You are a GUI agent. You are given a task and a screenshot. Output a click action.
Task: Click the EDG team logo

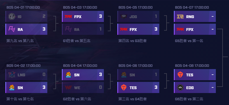click(x=180, y=87)
